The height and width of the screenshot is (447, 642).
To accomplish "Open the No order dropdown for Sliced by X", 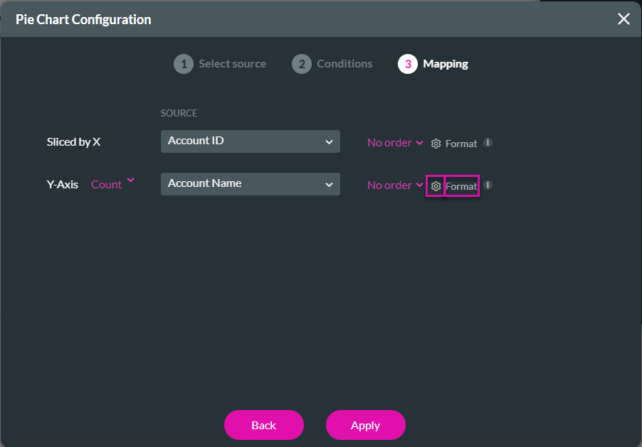I will pyautogui.click(x=395, y=142).
